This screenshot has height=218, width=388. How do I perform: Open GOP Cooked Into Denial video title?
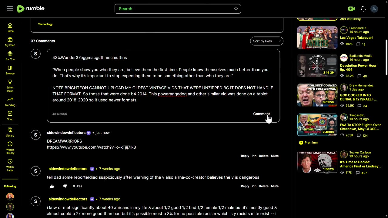tap(358, 97)
